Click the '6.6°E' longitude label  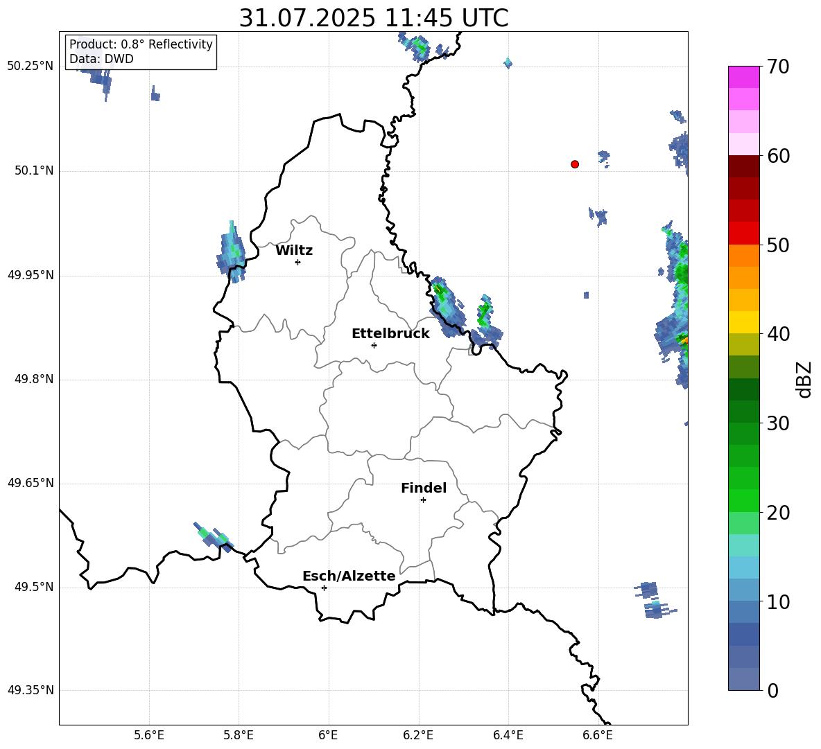(598, 735)
